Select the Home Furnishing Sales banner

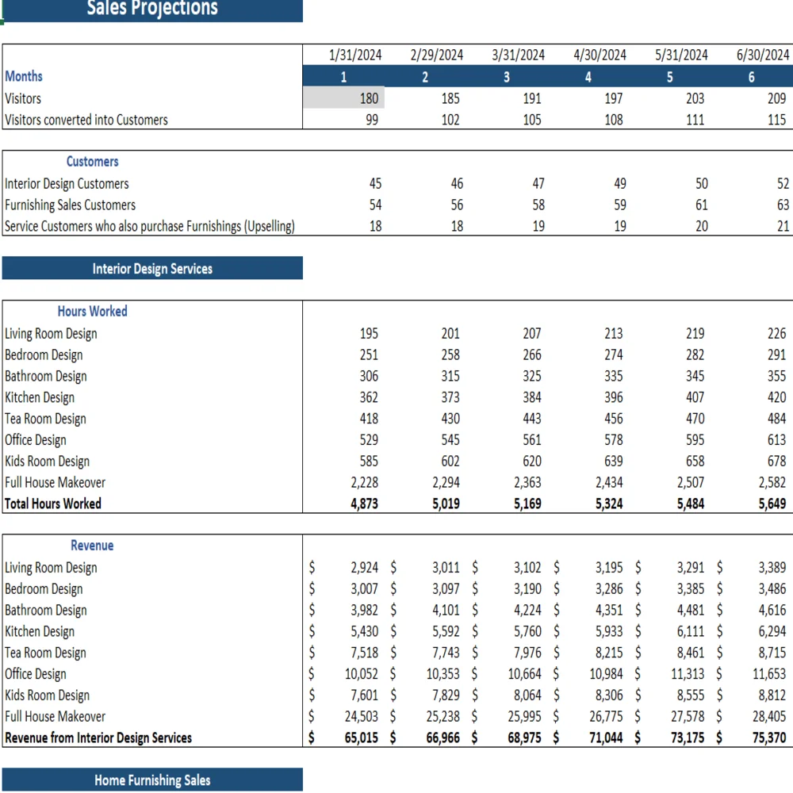(151, 780)
